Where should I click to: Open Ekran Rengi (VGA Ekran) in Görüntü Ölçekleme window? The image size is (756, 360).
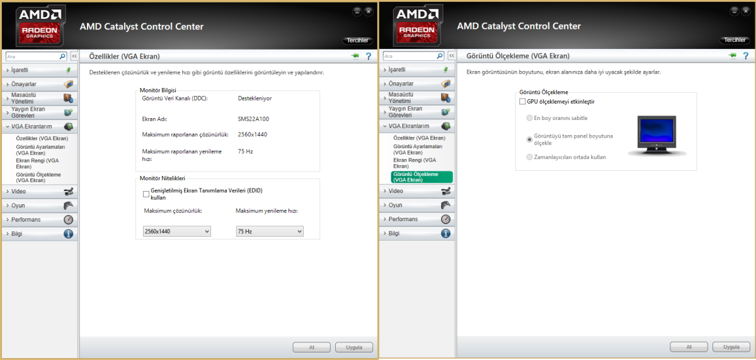(x=414, y=163)
